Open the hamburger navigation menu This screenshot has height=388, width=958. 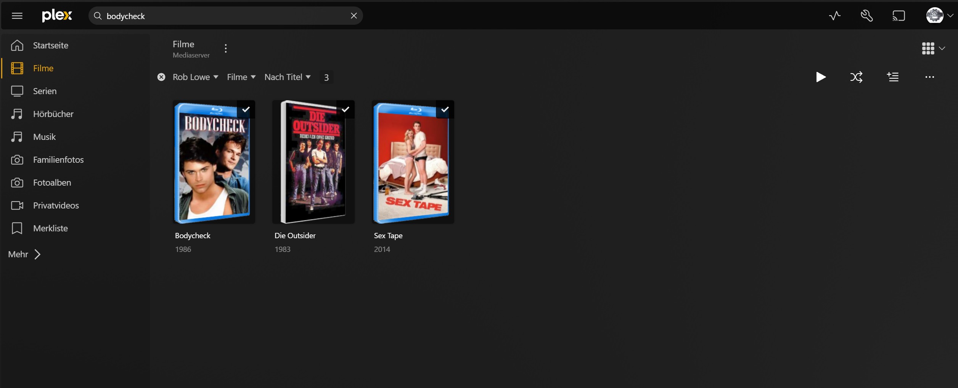pyautogui.click(x=17, y=16)
